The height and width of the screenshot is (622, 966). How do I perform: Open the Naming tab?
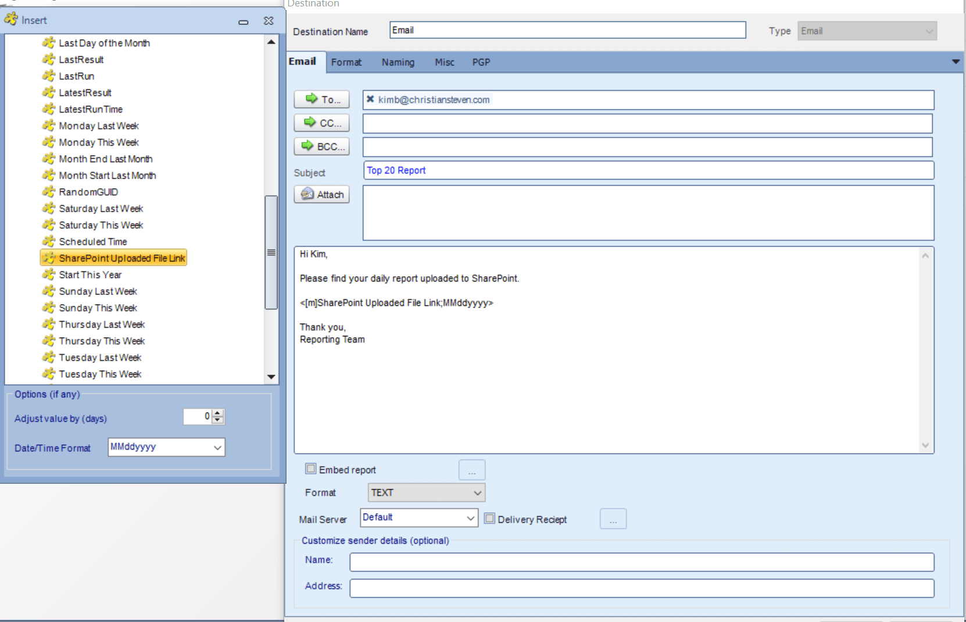point(398,62)
